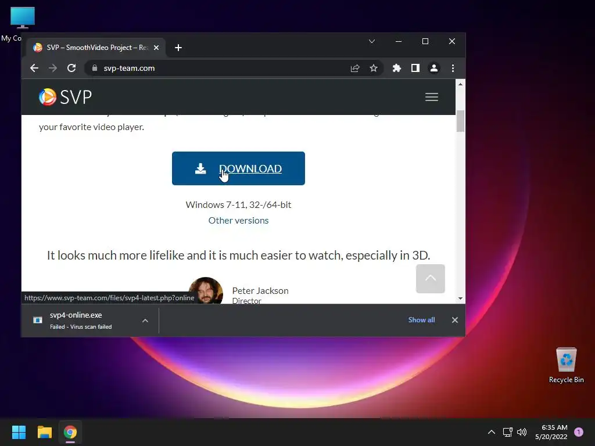Viewport: 595px width, 446px height.
Task: Open the tab search chevron
Action: point(372,41)
